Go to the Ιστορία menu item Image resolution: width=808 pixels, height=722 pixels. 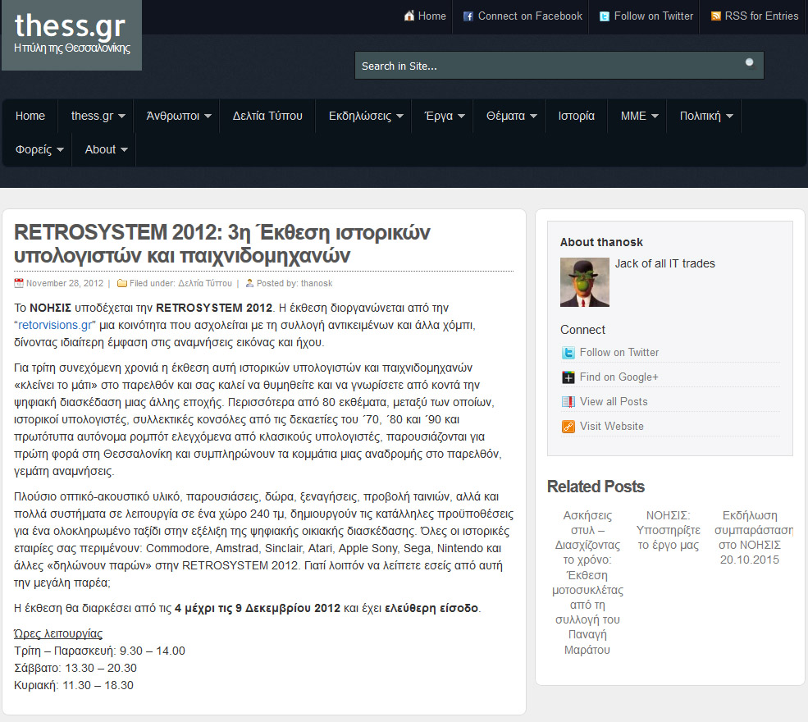pos(576,116)
